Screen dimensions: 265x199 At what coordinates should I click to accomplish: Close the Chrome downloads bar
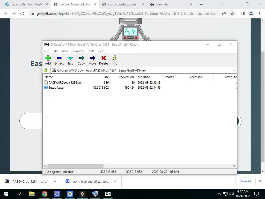260,181
